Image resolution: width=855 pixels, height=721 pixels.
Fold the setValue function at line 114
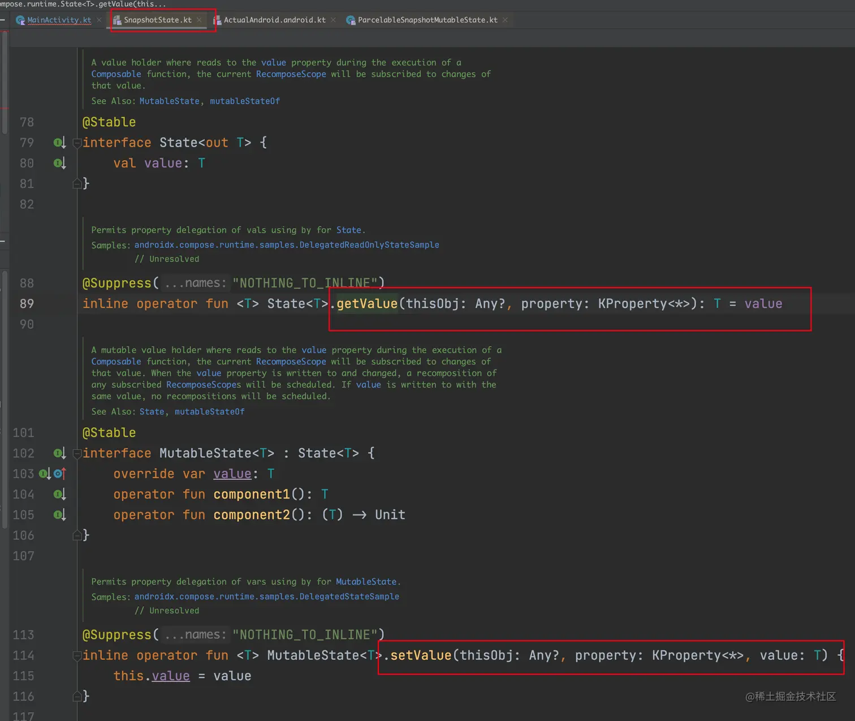(77, 655)
